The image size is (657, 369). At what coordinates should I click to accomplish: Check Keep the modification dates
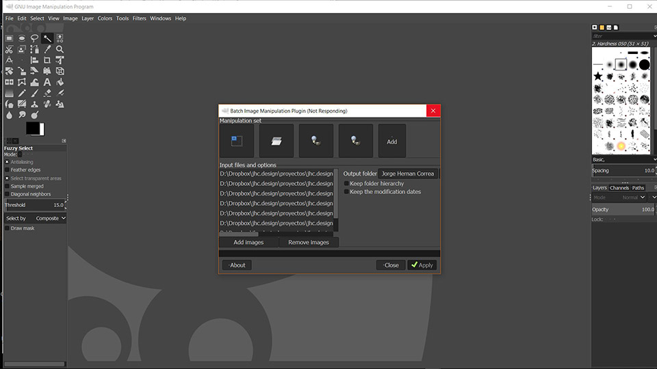click(x=346, y=191)
